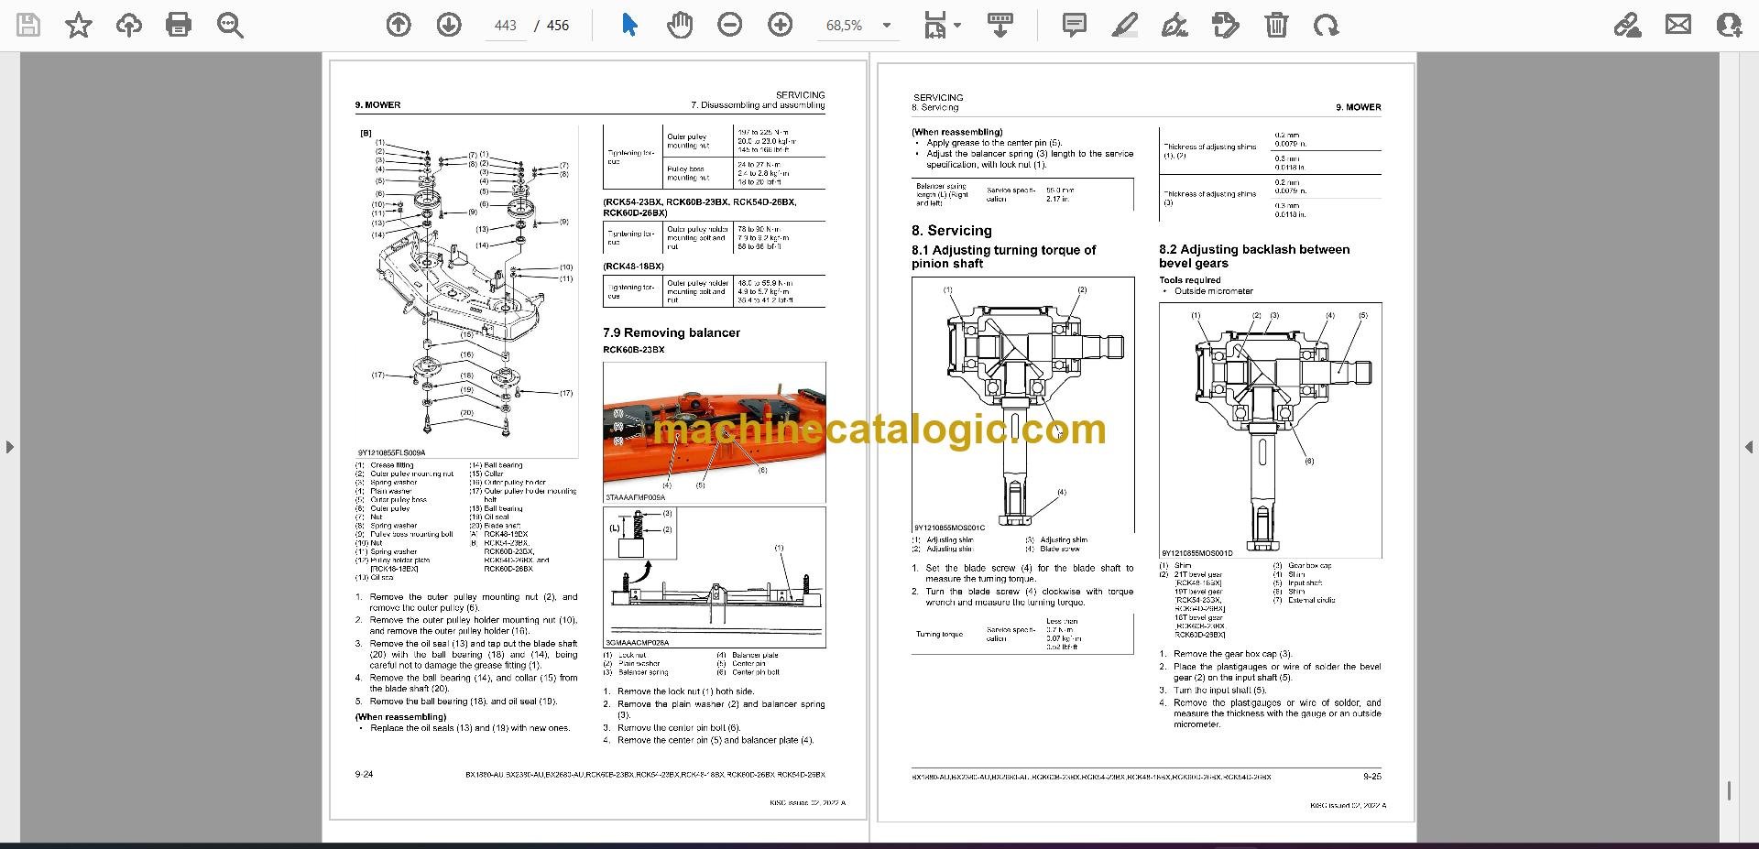Click the cloud upload icon
1759x849 pixels.
click(128, 25)
